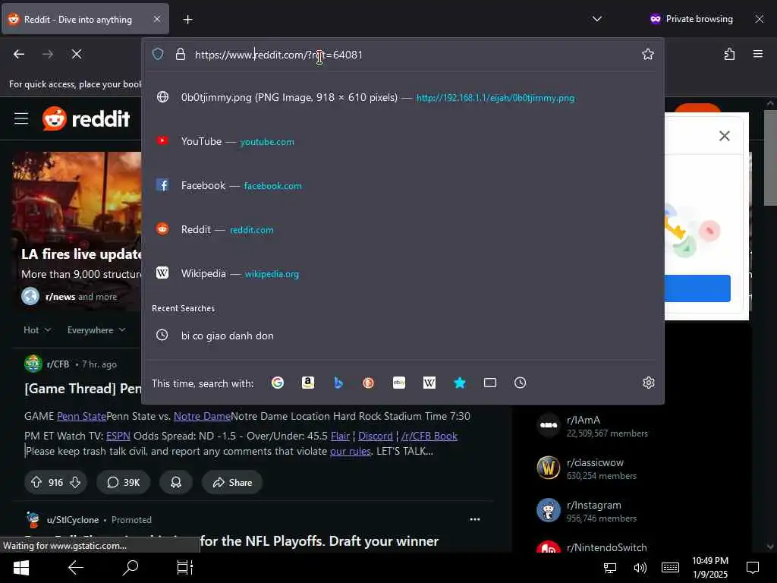The height and width of the screenshot is (583, 777).
Task: Open the 0b0tjimmy.png suggestion
Action: [x=402, y=98]
